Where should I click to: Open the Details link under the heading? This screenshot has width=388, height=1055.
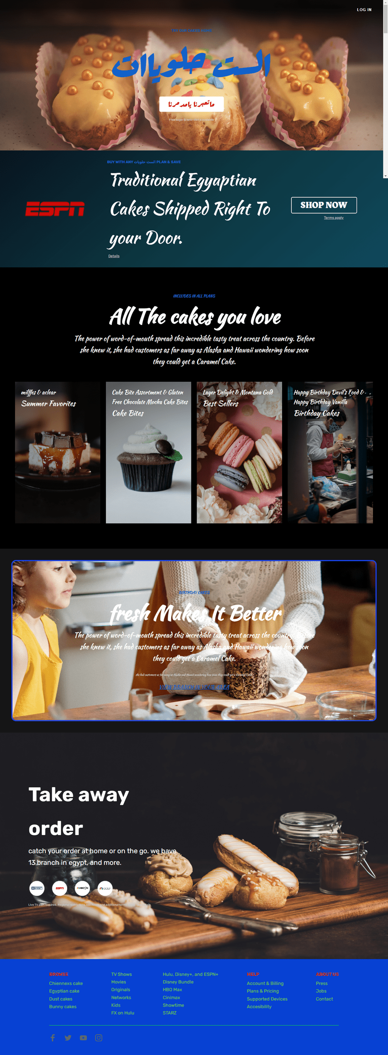[114, 256]
